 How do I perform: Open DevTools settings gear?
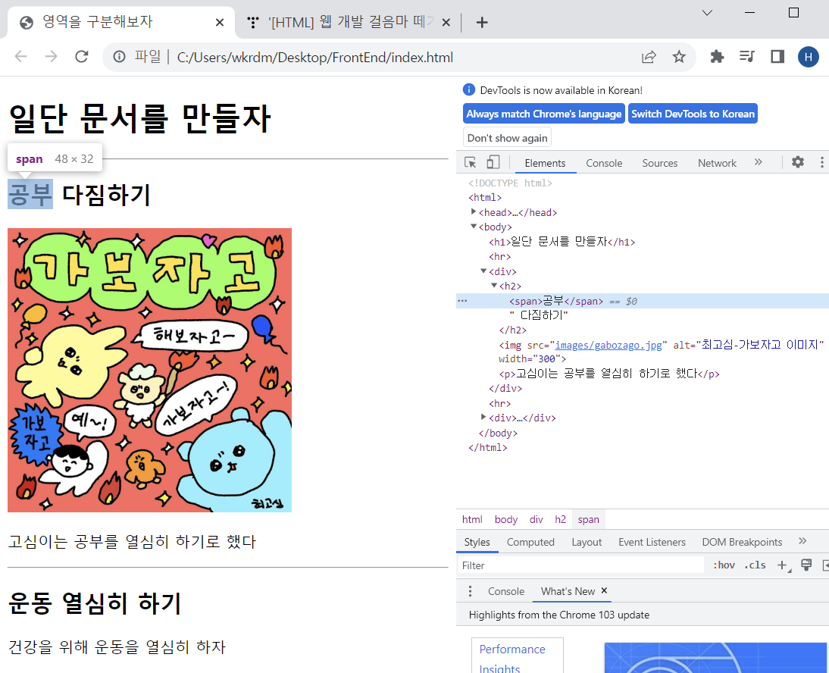click(798, 162)
